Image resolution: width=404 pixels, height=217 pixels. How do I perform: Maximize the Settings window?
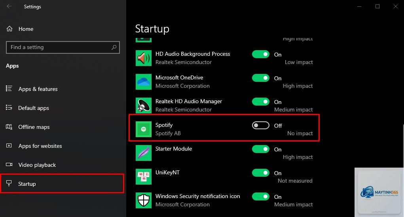point(377,6)
